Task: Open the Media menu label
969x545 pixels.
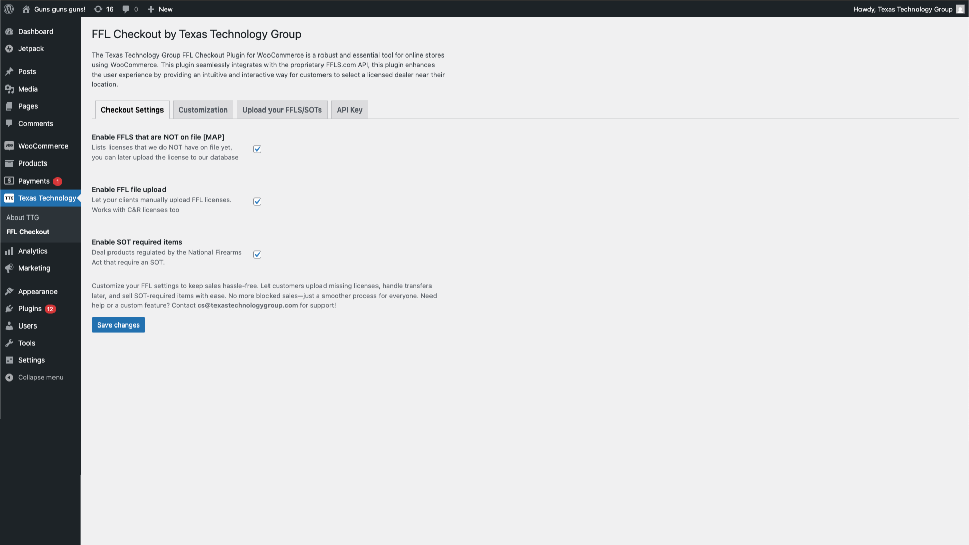Action: point(28,89)
